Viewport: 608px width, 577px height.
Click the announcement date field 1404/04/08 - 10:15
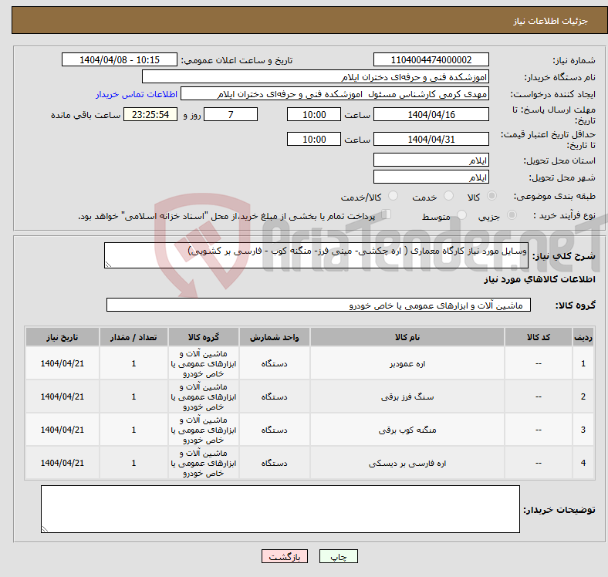[120, 59]
